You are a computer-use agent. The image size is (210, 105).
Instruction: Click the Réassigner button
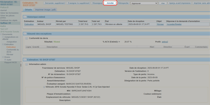click(97, 3)
